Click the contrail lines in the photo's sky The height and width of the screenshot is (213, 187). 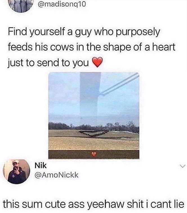(x=119, y=84)
